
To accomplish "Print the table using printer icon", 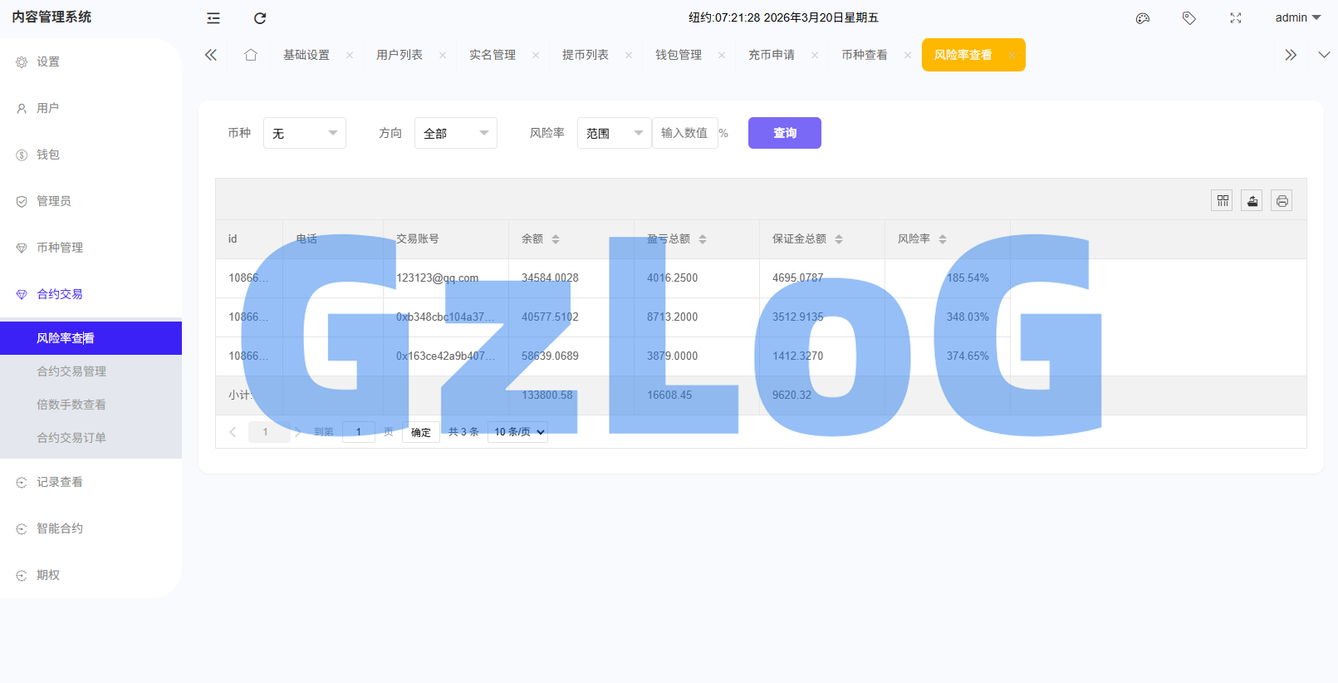I will tap(1282, 200).
